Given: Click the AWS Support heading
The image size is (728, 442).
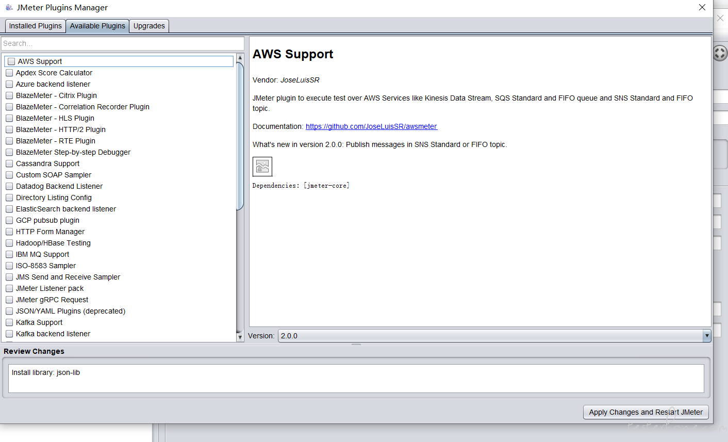Looking at the screenshot, I should pos(293,54).
